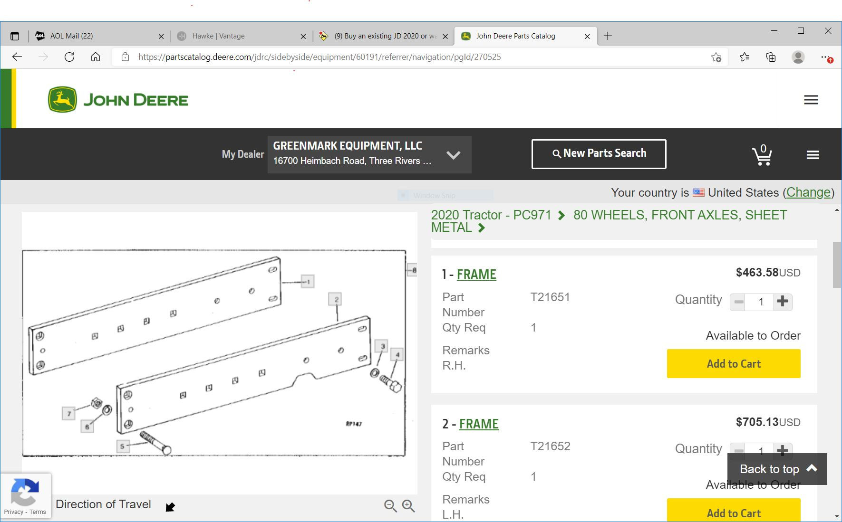The image size is (842, 522).
Task: Increase quantity for FRAME T21651
Action: pyautogui.click(x=783, y=302)
